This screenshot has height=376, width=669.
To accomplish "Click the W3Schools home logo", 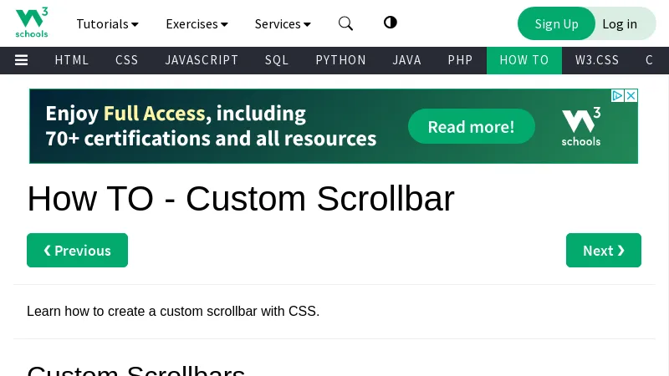I will [x=32, y=23].
